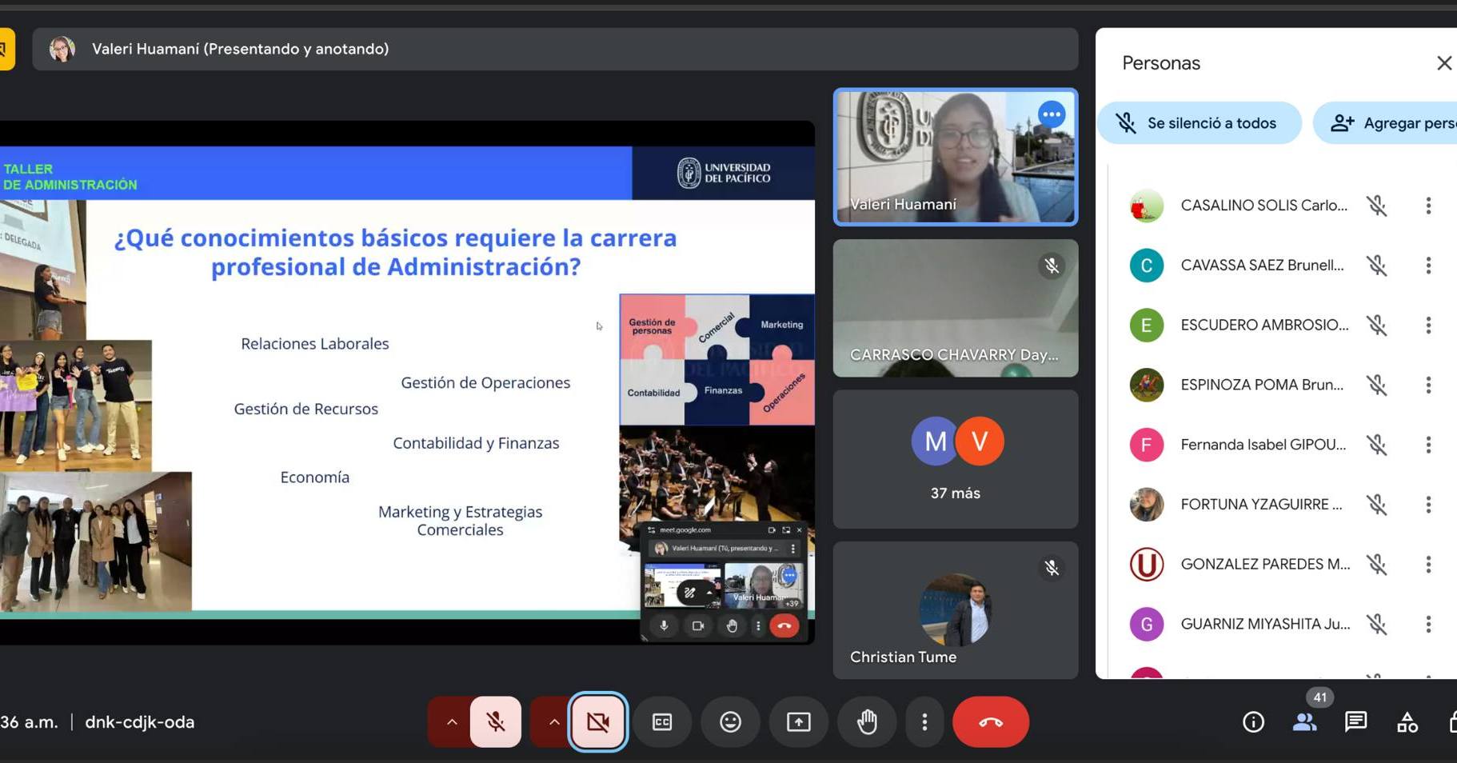Open more options three-dot menu in call bar
The image size is (1457, 763).
click(x=924, y=722)
